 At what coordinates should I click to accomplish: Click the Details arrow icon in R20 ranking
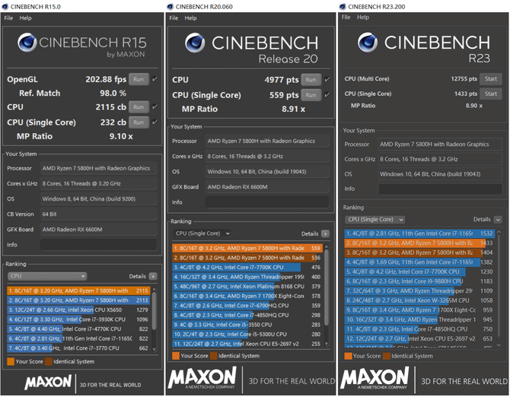tap(326, 233)
